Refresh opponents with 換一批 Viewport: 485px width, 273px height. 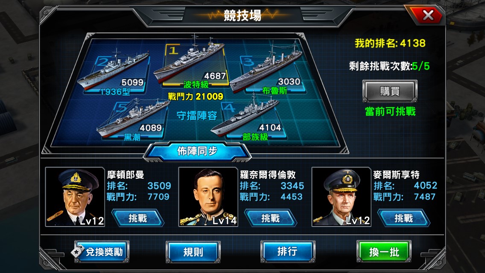pyautogui.click(x=383, y=252)
